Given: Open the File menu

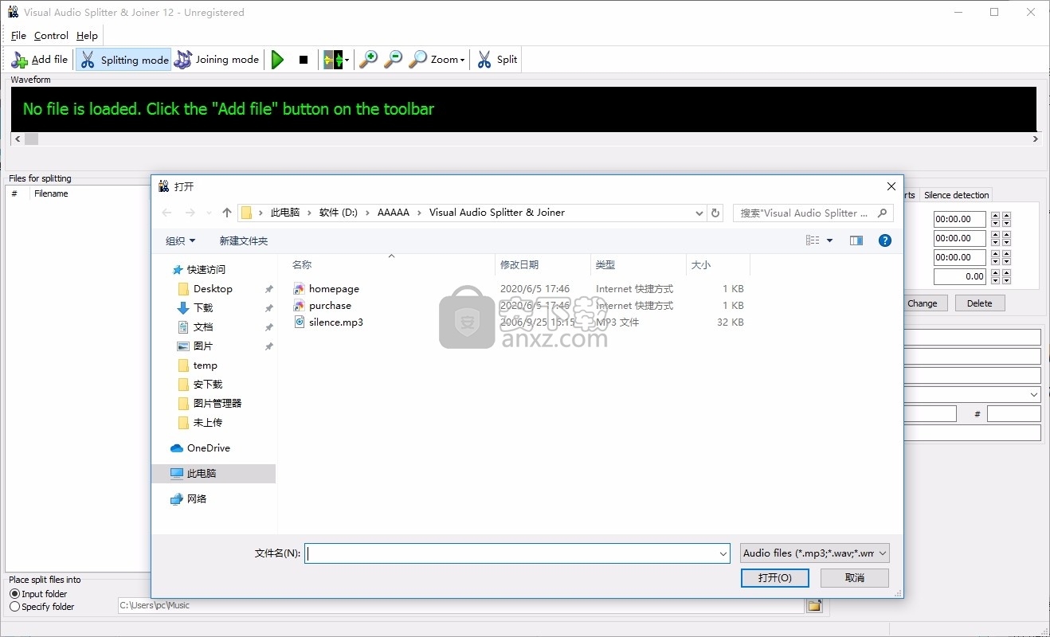Looking at the screenshot, I should coord(18,36).
